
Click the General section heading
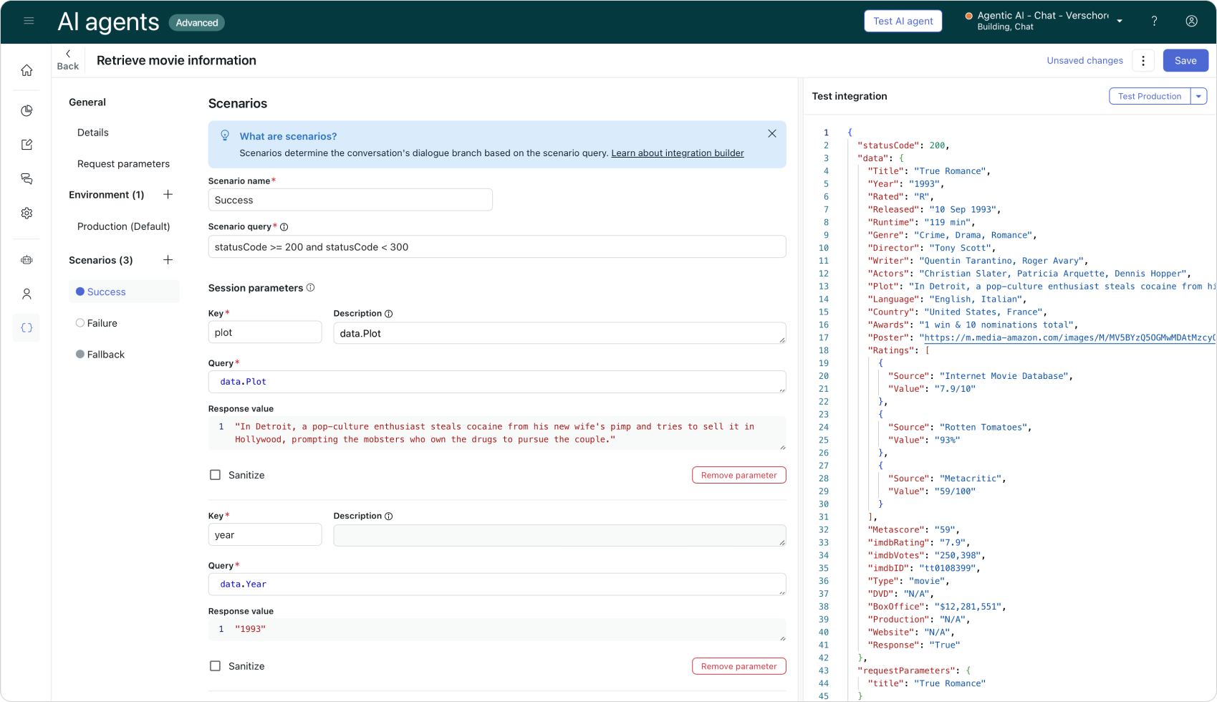click(87, 102)
